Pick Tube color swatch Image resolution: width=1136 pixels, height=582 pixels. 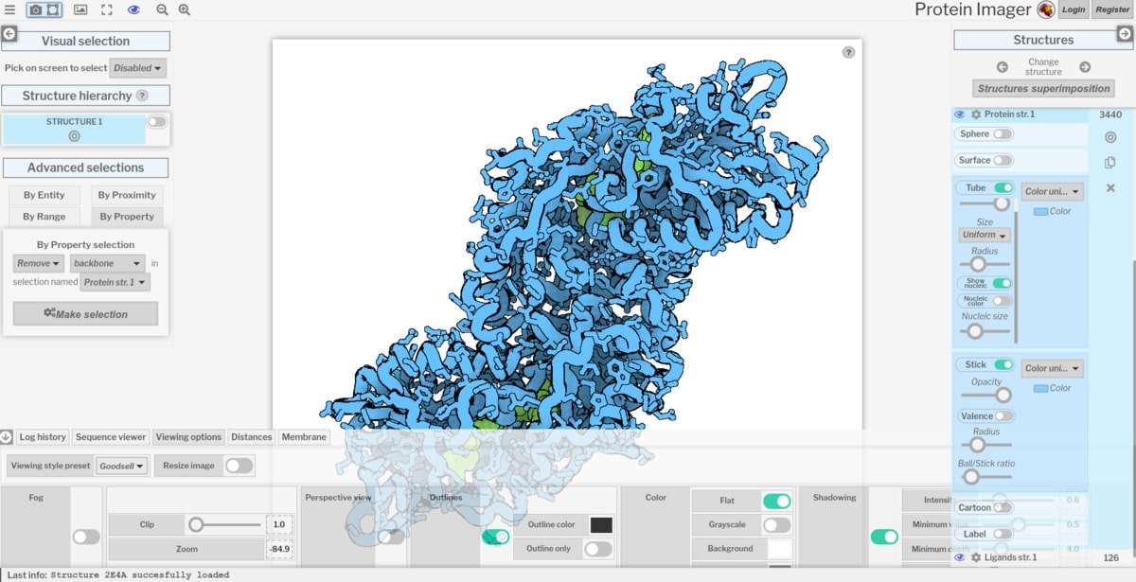1040,211
